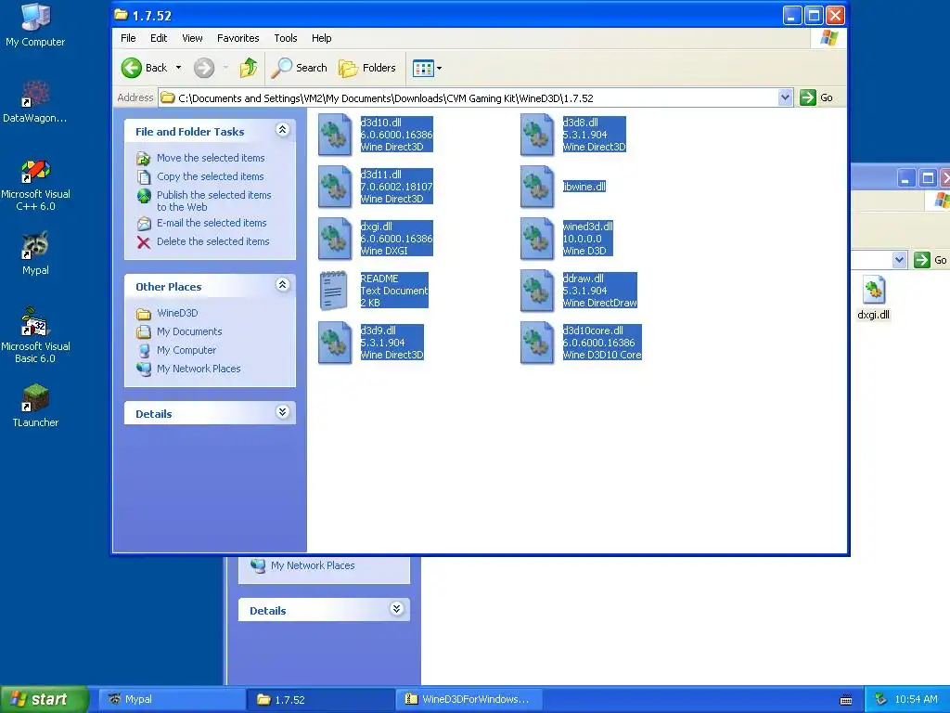Click the Back button

tap(144, 68)
